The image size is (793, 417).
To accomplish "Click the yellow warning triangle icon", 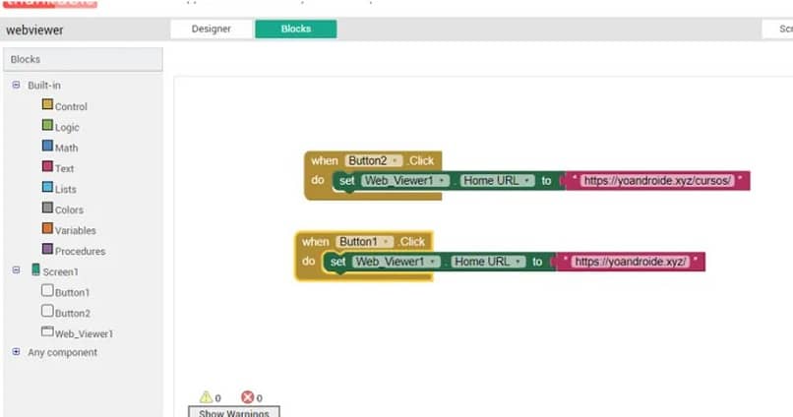I will click(x=206, y=397).
